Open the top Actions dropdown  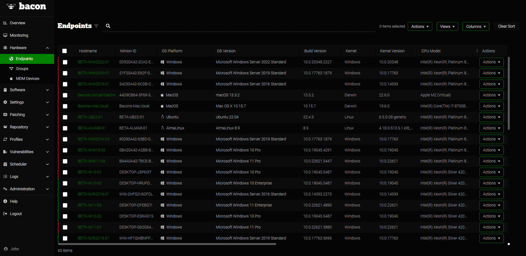pyautogui.click(x=420, y=26)
